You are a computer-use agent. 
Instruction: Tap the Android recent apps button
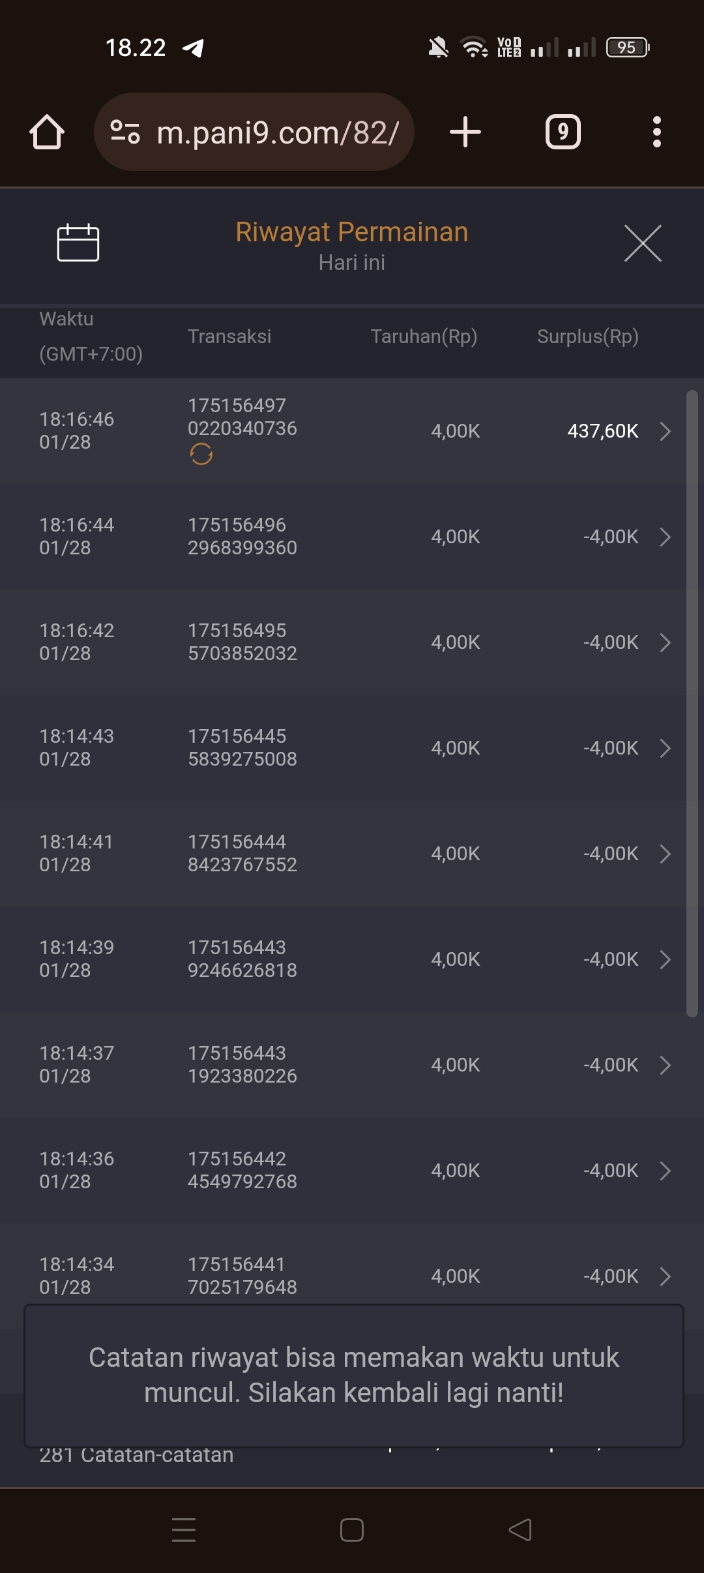pyautogui.click(x=184, y=1529)
